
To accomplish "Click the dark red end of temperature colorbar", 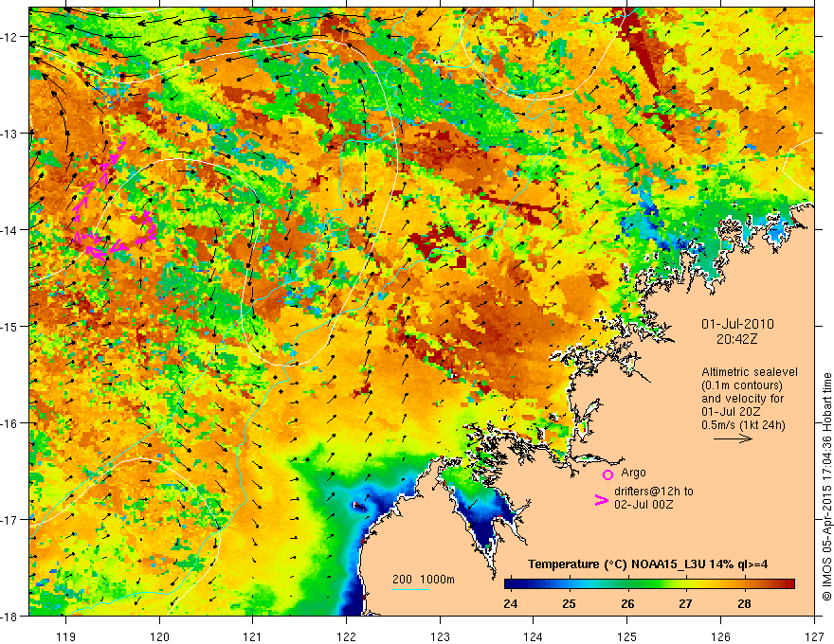I will 789,584.
